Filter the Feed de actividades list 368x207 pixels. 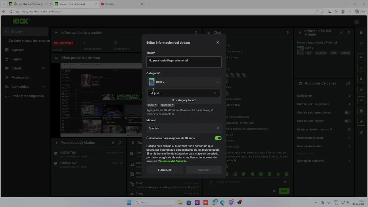coord(113,143)
